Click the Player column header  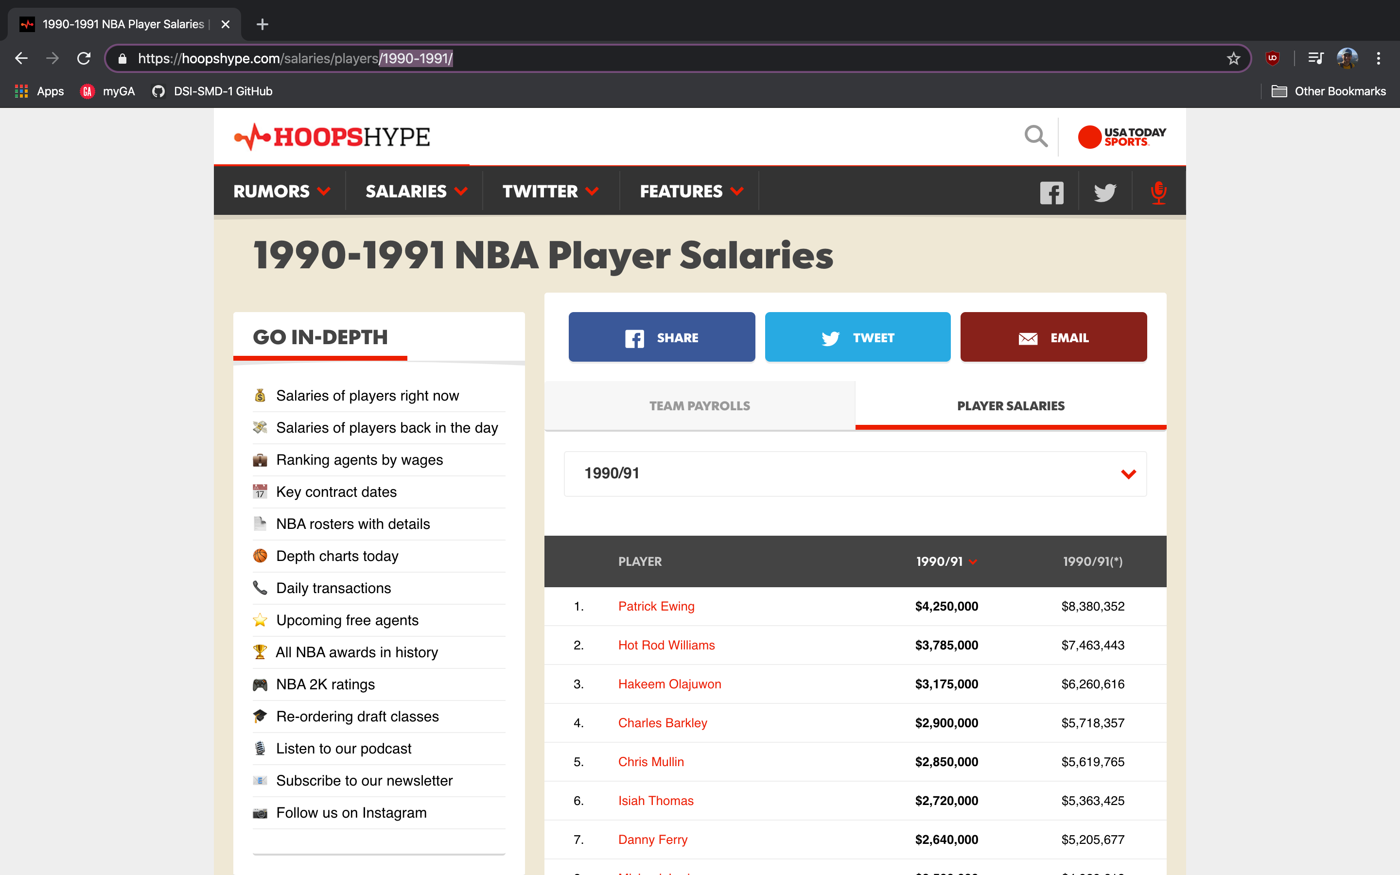point(640,561)
